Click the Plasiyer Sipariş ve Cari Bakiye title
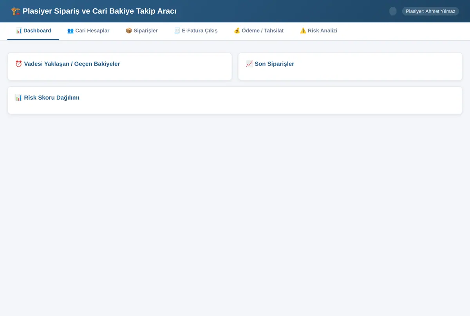470x316 pixels. click(x=94, y=11)
